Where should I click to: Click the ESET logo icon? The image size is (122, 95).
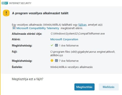click(5, 3)
